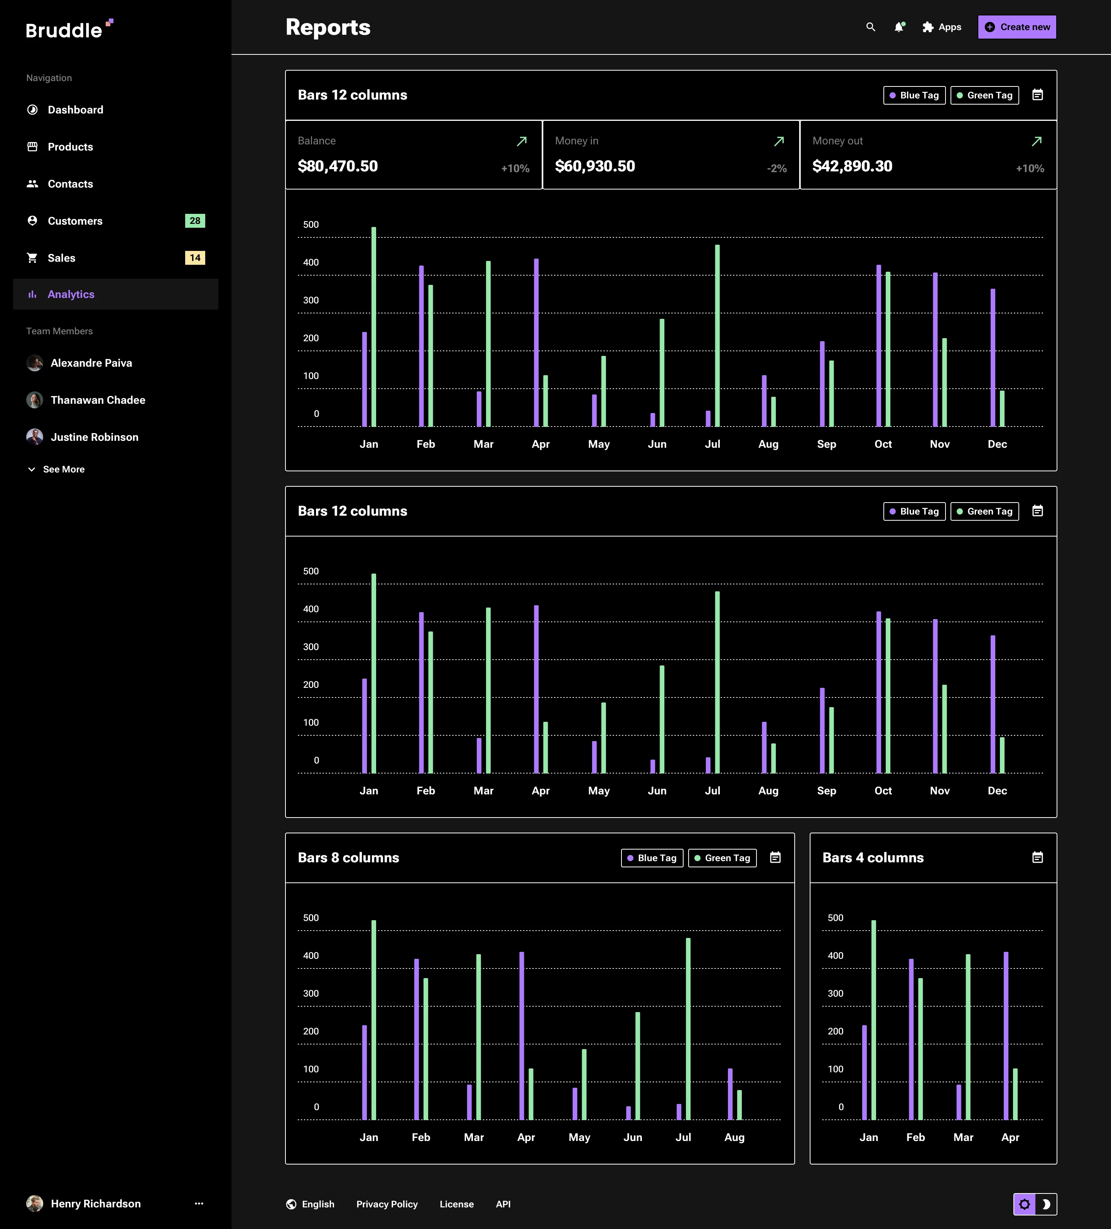Switch to dark mode with the moon toggle
1111x1229 pixels.
[x=1046, y=1204]
